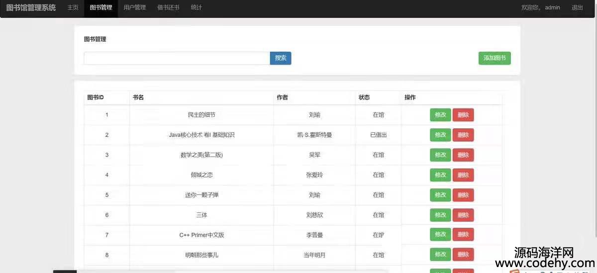Screen dimensions: 597x273
Task: Focus the book search input field
Action: pyautogui.click(x=177, y=58)
